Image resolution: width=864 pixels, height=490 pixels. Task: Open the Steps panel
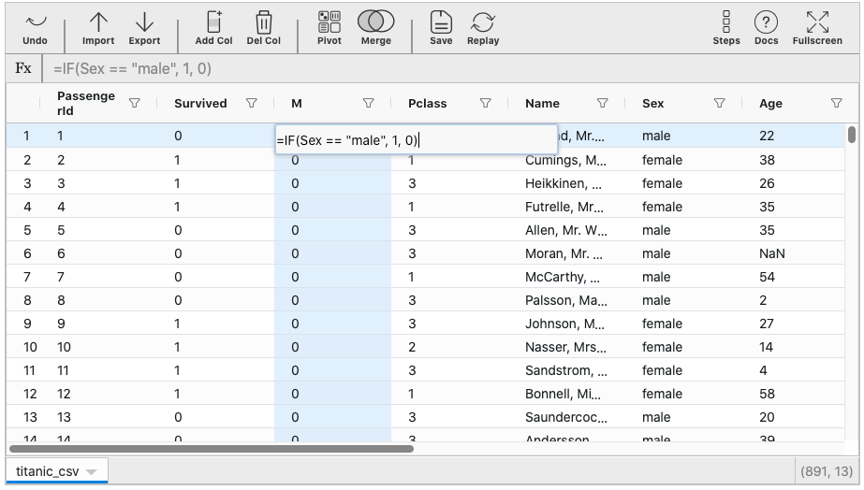pos(726,27)
